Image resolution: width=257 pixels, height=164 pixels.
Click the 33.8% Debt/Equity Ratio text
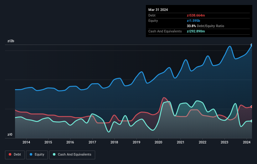(x=205, y=26)
